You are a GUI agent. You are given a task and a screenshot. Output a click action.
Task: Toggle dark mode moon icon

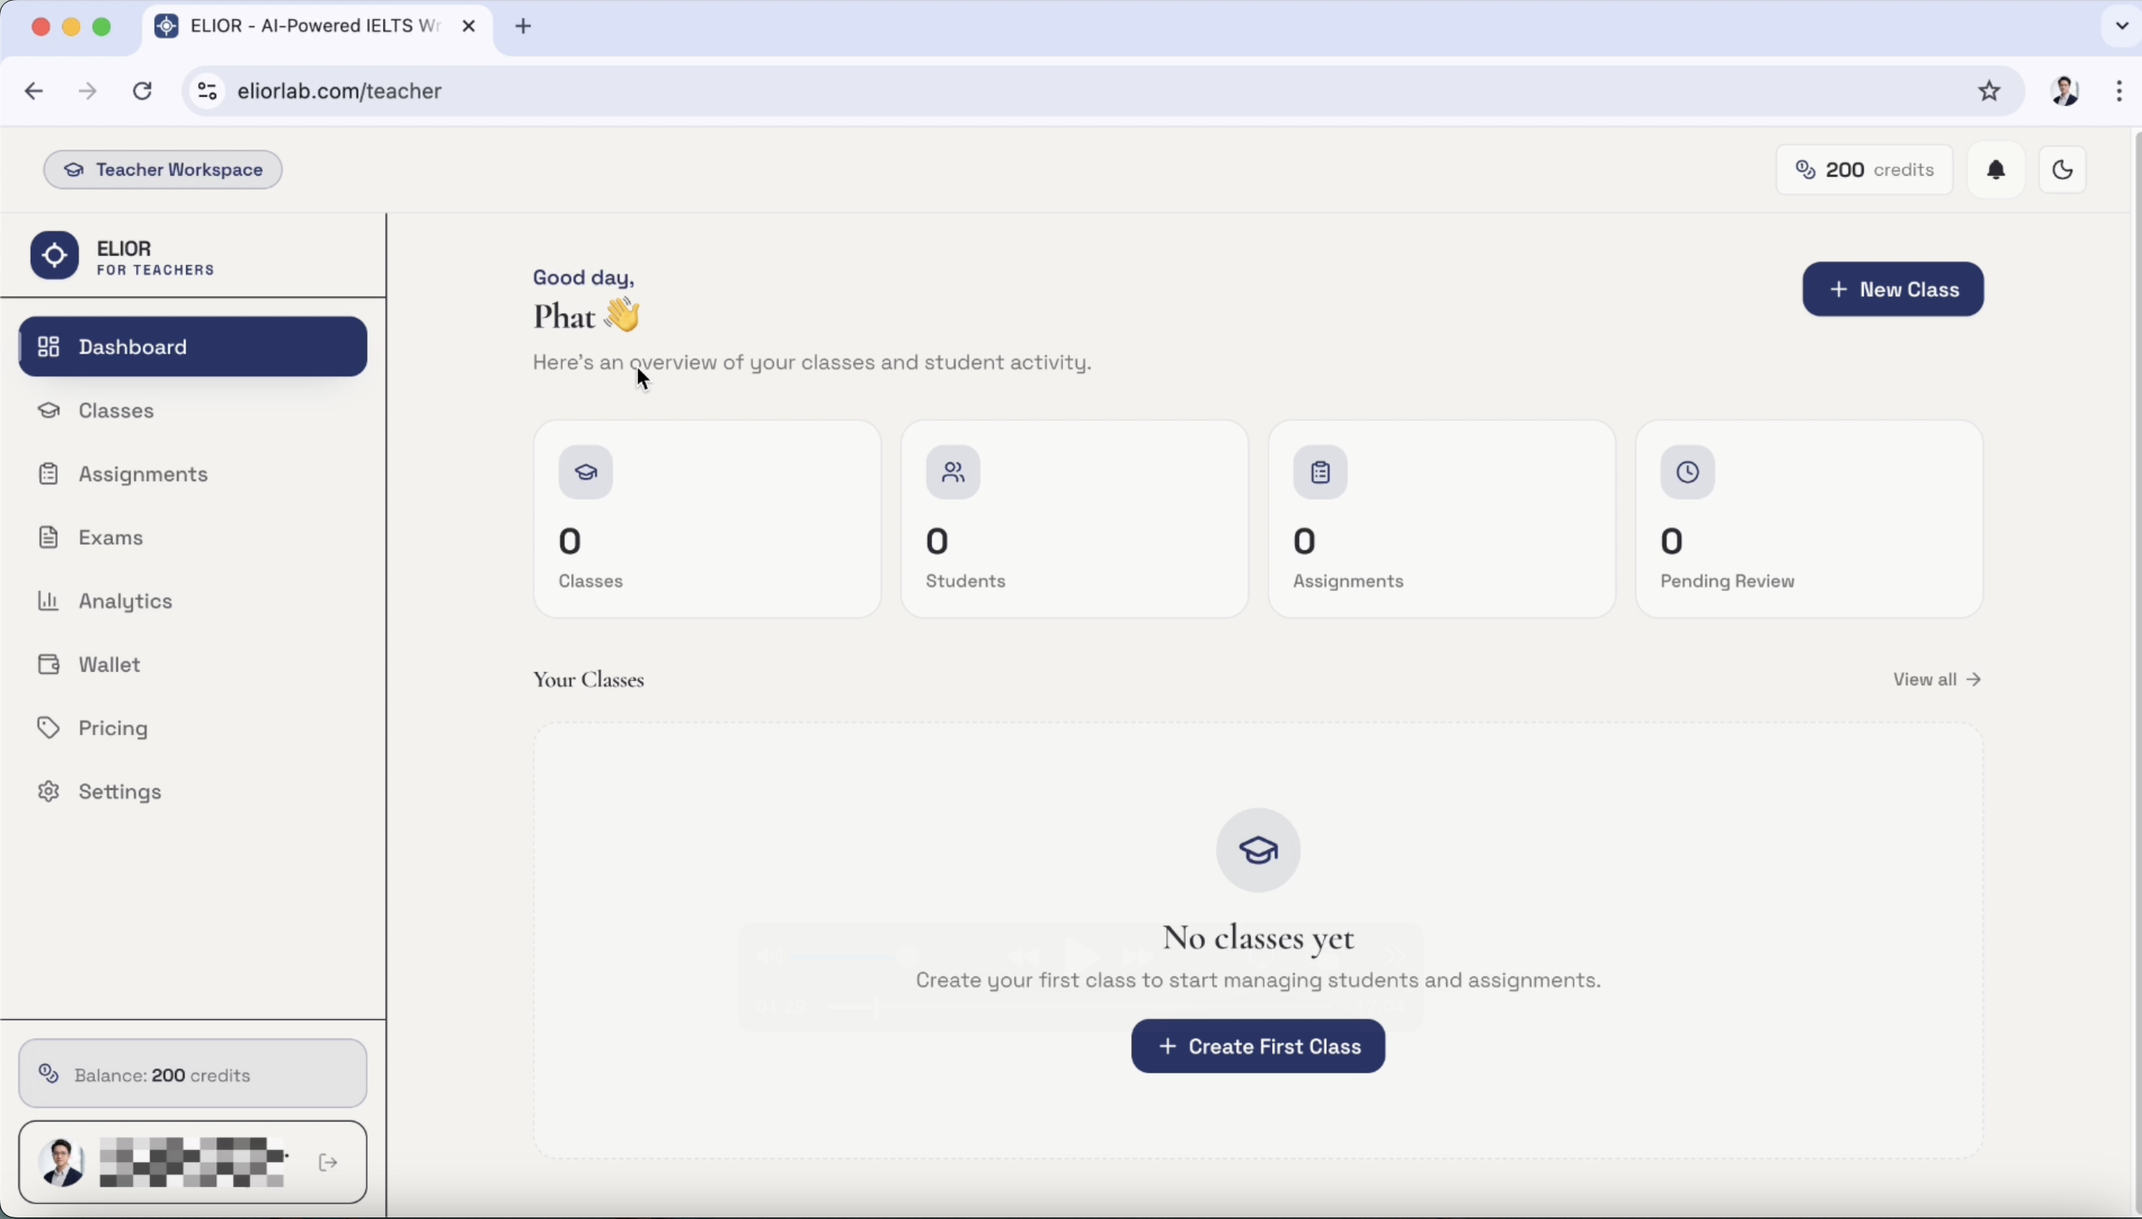coord(2062,170)
